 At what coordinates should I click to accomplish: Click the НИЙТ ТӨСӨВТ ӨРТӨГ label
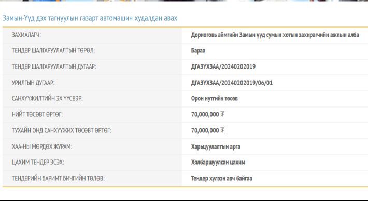click(x=37, y=114)
